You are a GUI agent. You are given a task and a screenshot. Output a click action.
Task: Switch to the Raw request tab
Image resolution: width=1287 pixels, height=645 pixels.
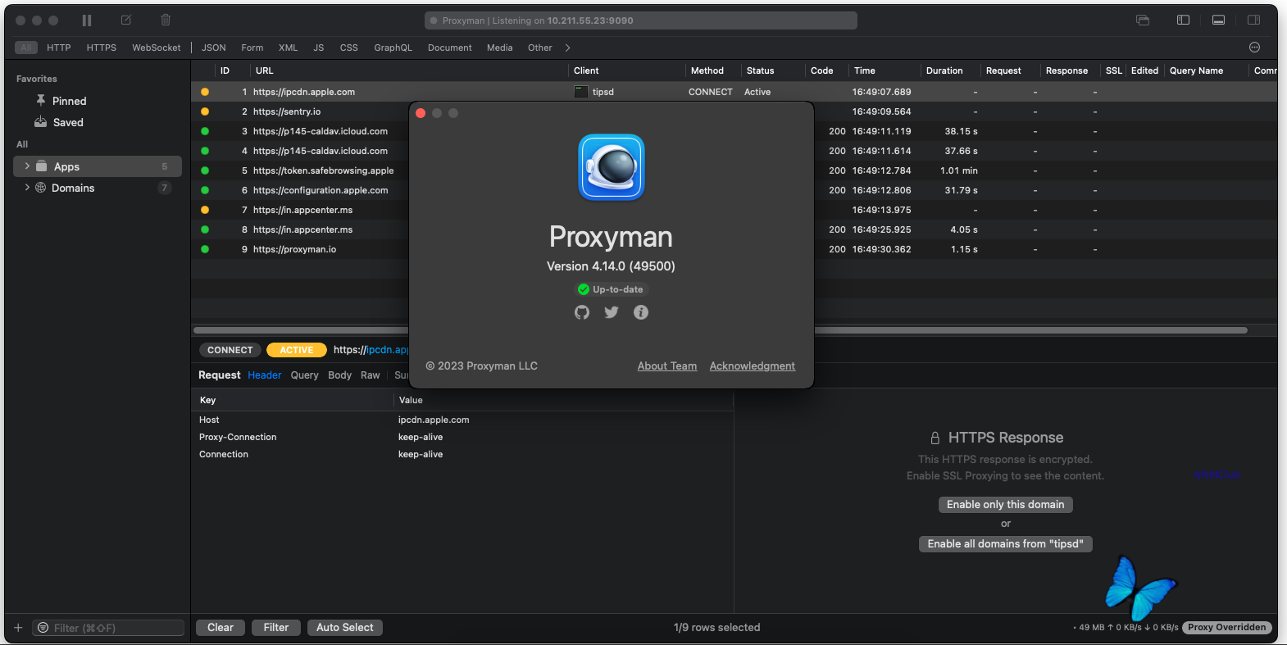pyautogui.click(x=371, y=375)
